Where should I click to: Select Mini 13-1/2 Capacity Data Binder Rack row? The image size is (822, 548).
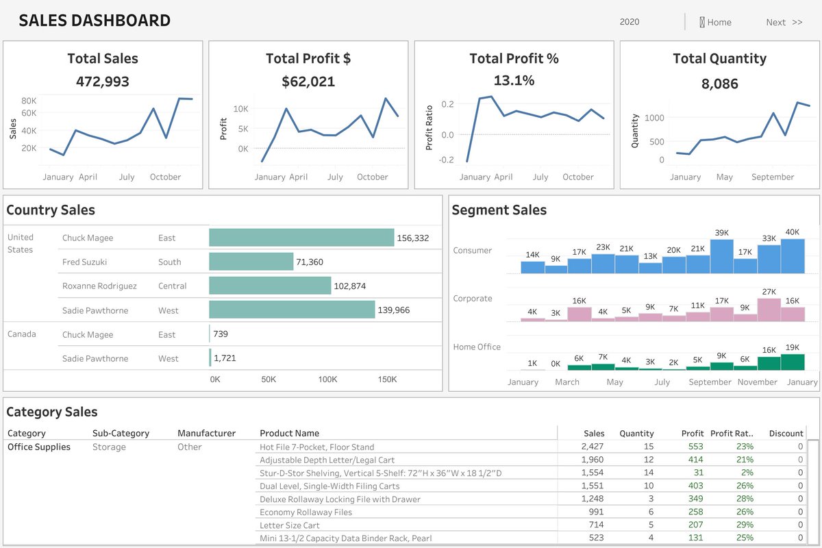point(531,538)
